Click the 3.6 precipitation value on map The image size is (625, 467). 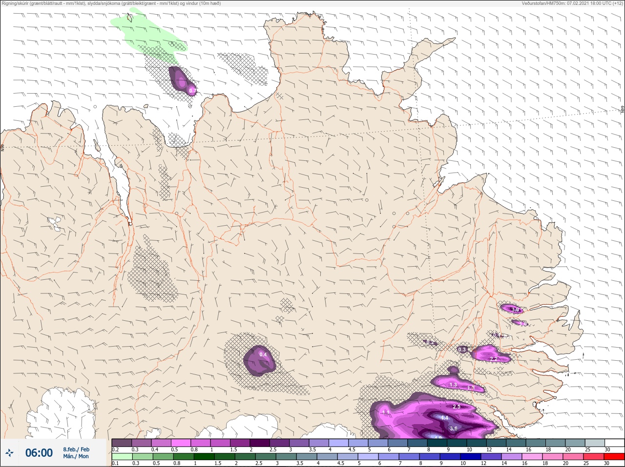click(x=454, y=428)
